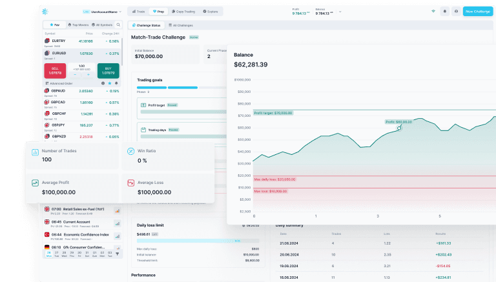Increase order volume with plus
The width and height of the screenshot is (496, 282).
[x=88, y=75]
